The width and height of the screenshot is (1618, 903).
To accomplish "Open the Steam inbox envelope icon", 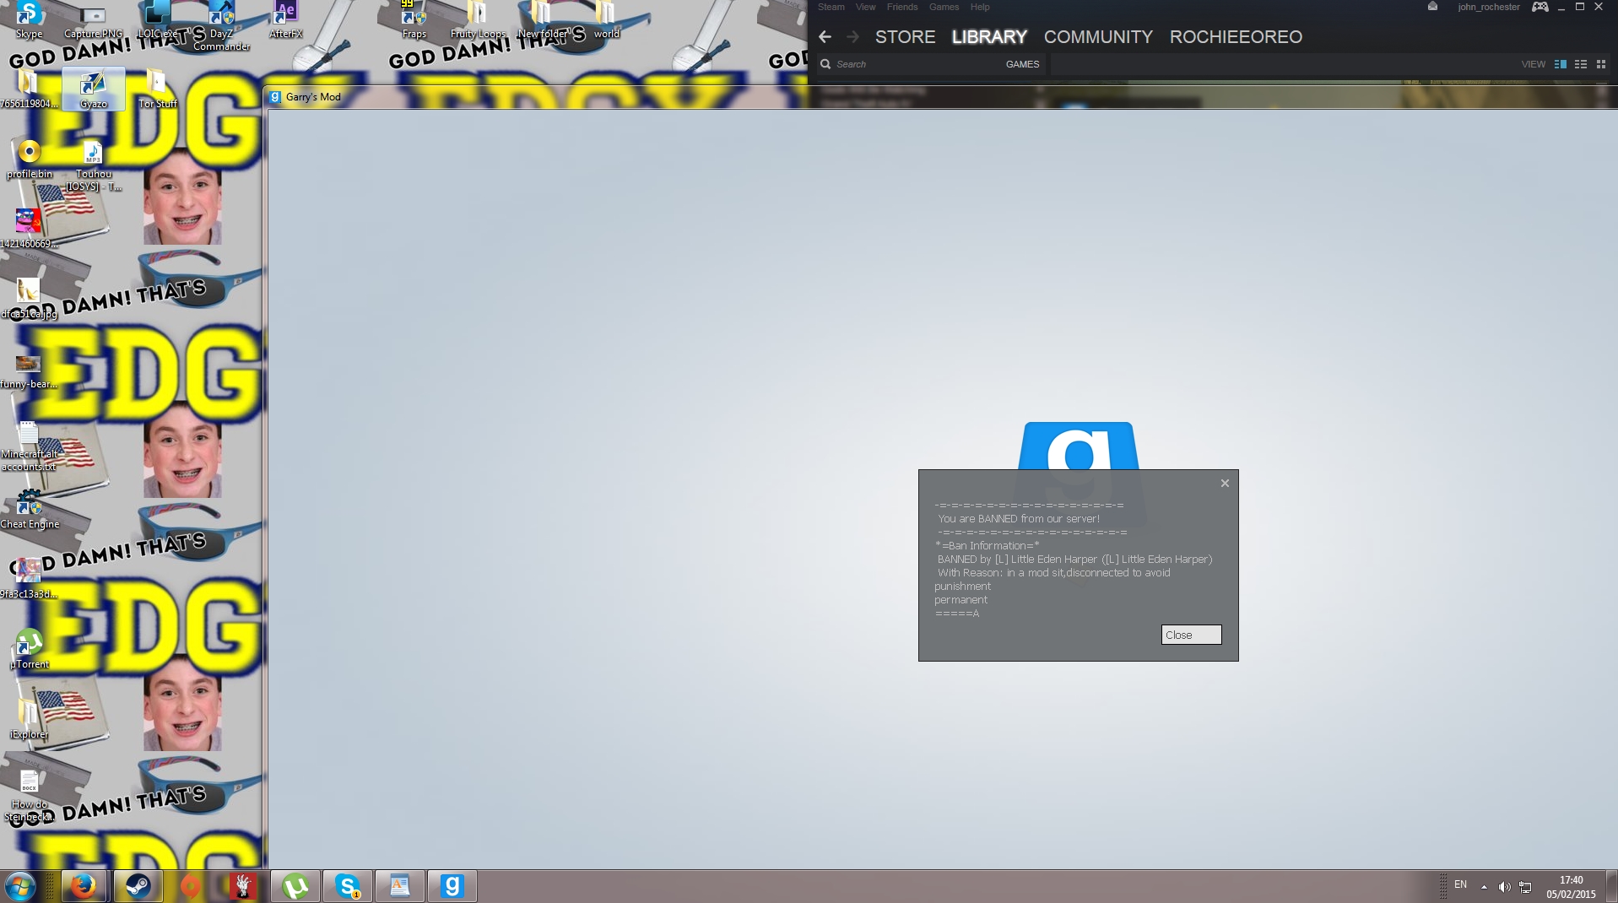I will [x=1432, y=7].
